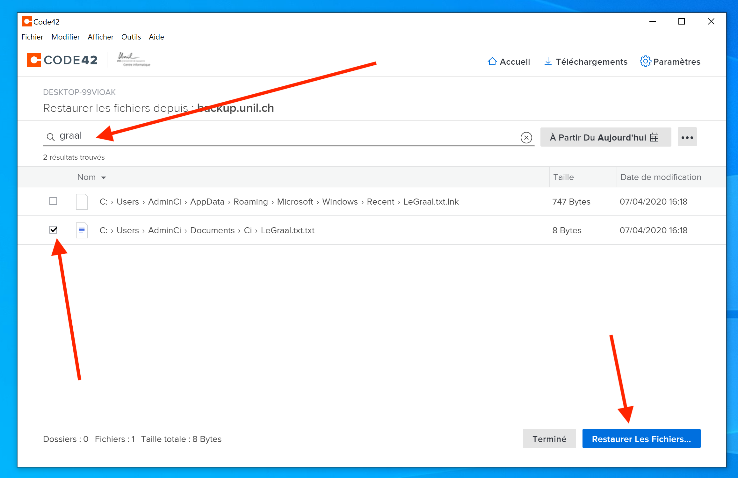Open the Aide menu
Image resolution: width=738 pixels, height=478 pixels.
[x=156, y=37]
